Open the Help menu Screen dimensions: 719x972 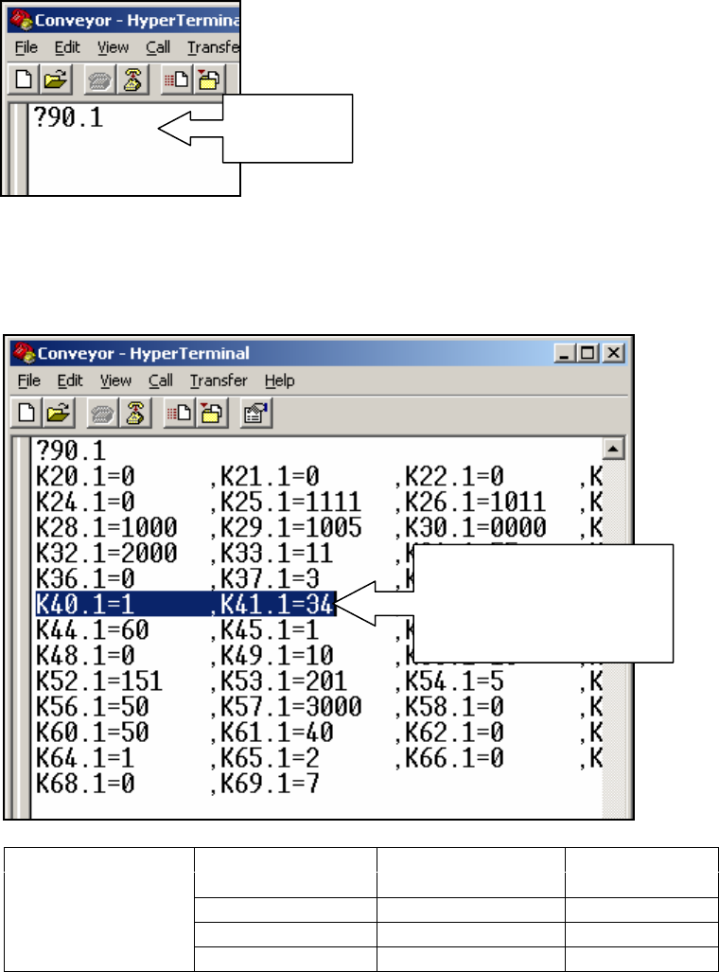coord(279,380)
